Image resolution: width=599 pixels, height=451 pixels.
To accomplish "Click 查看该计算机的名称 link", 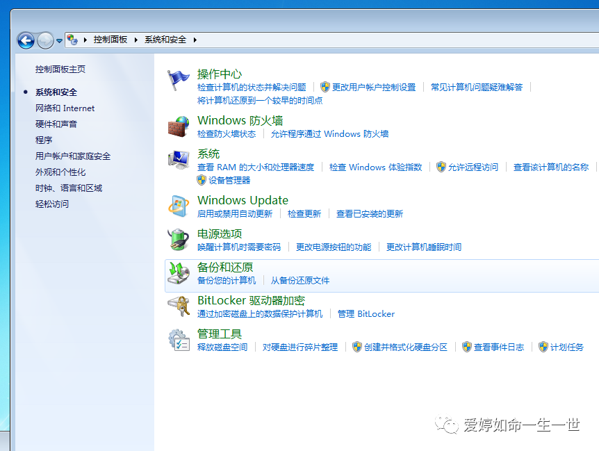I will pyautogui.click(x=551, y=167).
